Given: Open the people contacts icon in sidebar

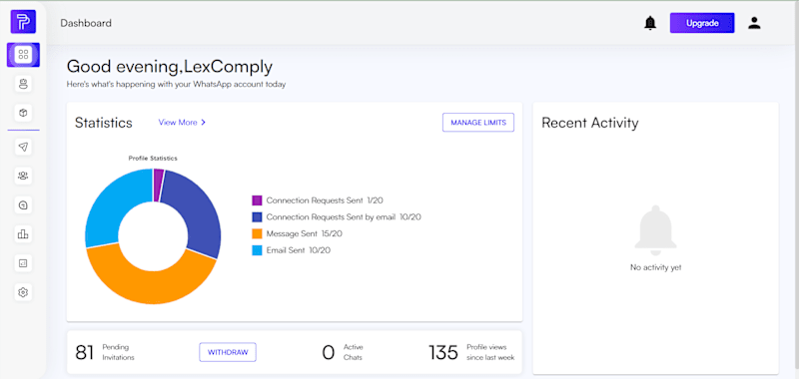Looking at the screenshot, I should coord(23,176).
